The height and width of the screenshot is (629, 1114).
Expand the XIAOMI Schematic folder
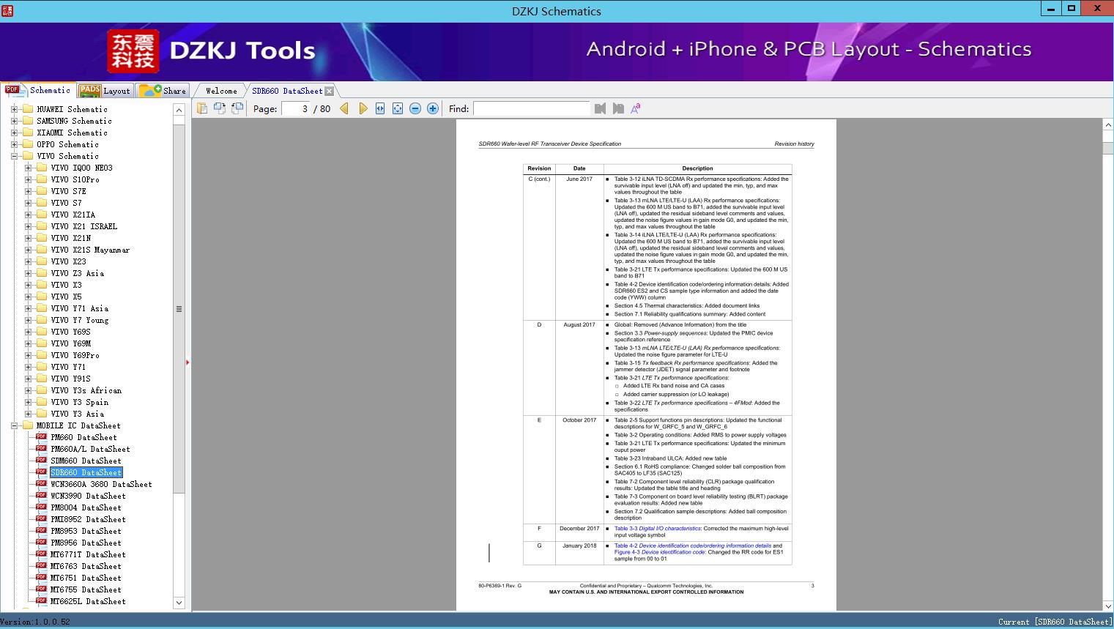tap(14, 133)
